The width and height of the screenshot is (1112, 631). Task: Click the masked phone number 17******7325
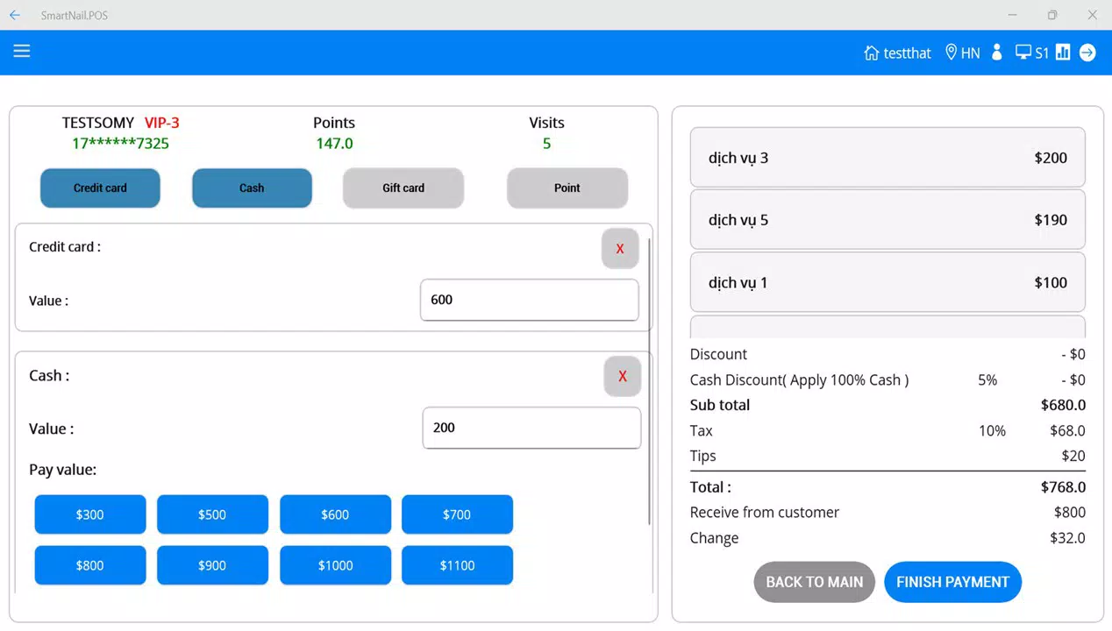coord(120,144)
